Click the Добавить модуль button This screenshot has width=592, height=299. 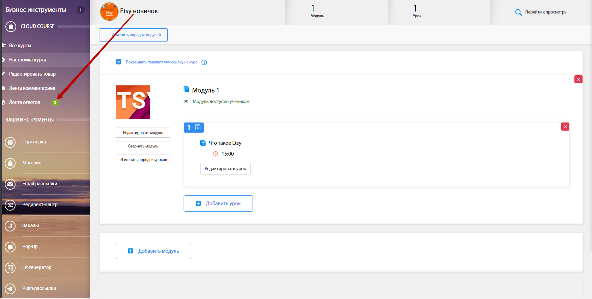[153, 251]
